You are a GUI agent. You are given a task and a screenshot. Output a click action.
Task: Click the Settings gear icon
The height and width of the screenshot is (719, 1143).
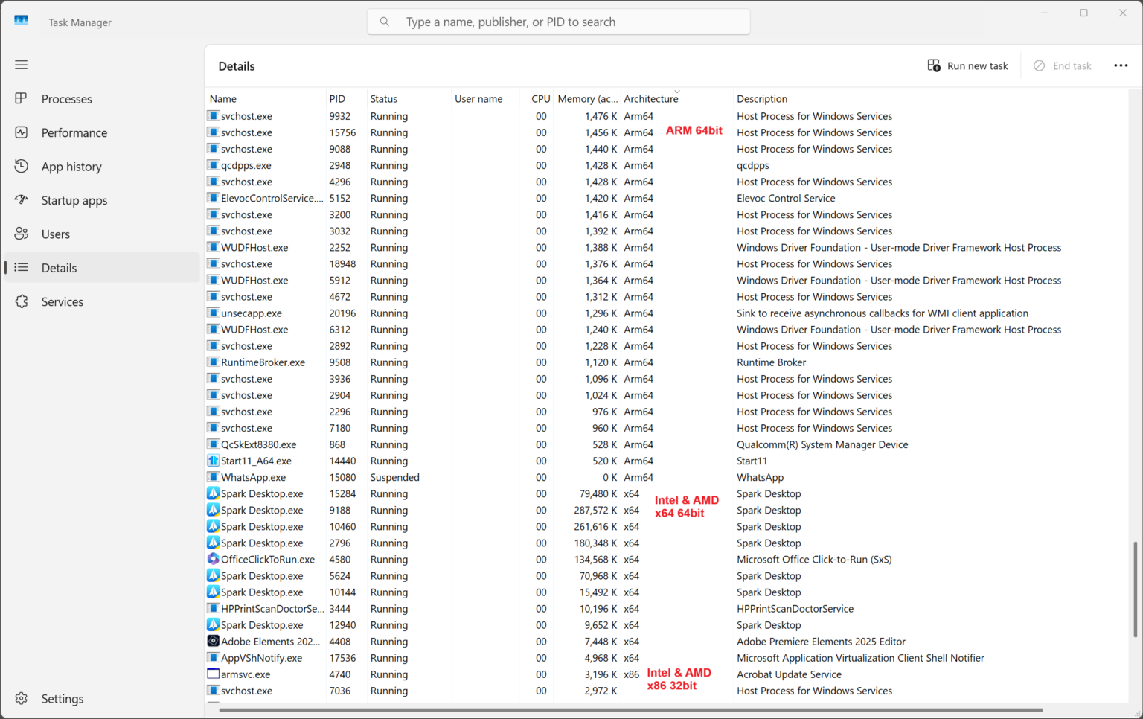click(22, 698)
